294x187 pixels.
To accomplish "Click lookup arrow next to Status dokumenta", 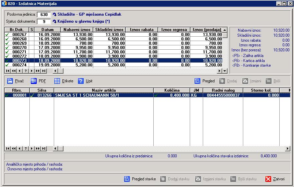I will point(55,22).
